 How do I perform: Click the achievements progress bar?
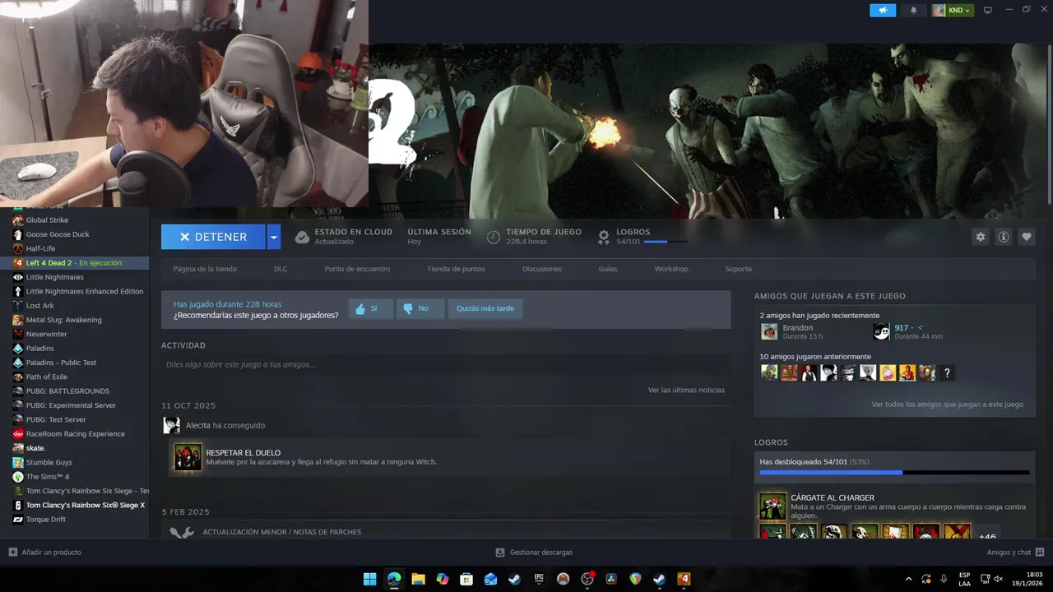(x=894, y=473)
